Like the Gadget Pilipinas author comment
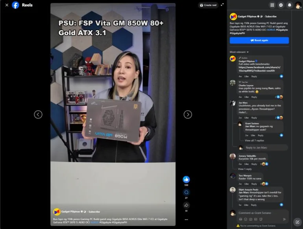This screenshot has width=303, height=229. [x=246, y=76]
